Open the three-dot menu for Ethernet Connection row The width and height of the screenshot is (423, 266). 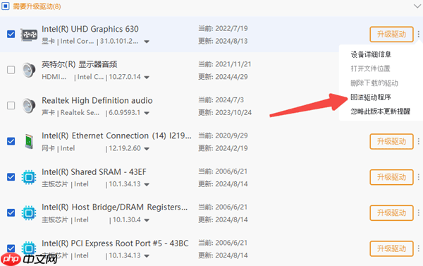pos(418,141)
